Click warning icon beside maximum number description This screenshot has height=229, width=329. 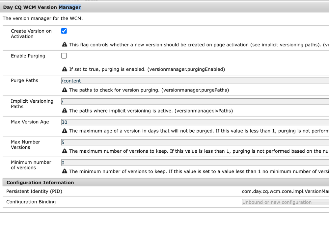click(x=65, y=151)
